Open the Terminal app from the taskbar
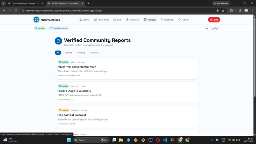Viewport: 256px width, 144px height. coord(172,140)
